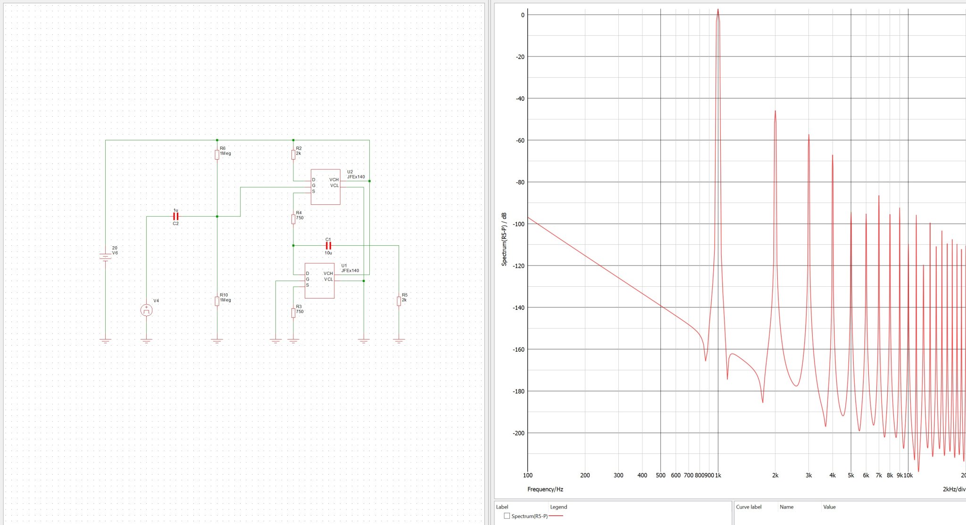Click the Name column header
This screenshot has height=525, width=966.
pyautogui.click(x=787, y=507)
